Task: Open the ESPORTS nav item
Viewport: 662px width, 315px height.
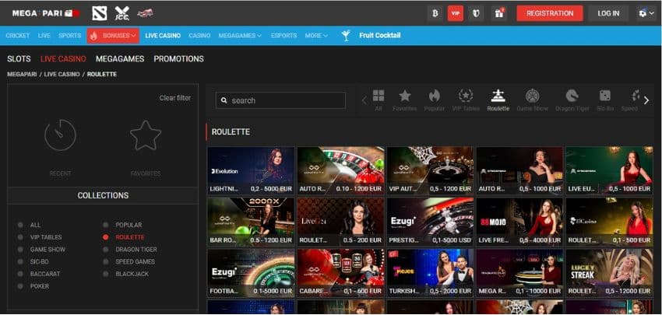Action: [283, 36]
